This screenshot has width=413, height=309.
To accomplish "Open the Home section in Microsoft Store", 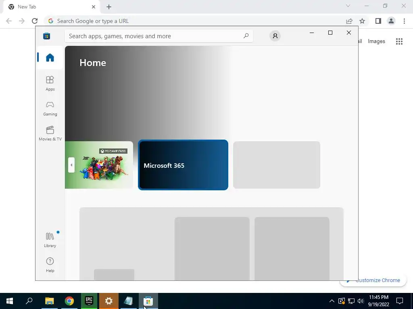I will pos(50,57).
